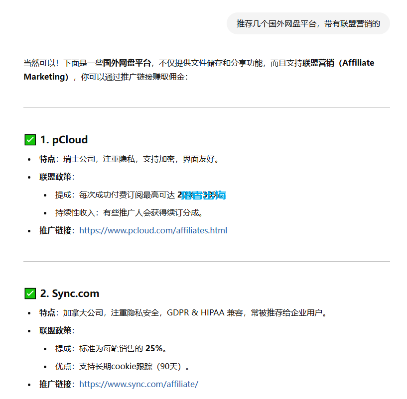Click the bold text "国外网盘平台" in intro
The height and width of the screenshot is (399, 407).
pyautogui.click(x=127, y=63)
